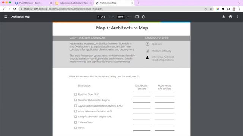Click the difficulty bar chart icon
This screenshot has width=243, height=136.
147,51
